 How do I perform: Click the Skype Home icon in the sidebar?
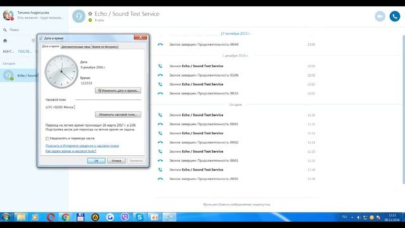point(5,41)
